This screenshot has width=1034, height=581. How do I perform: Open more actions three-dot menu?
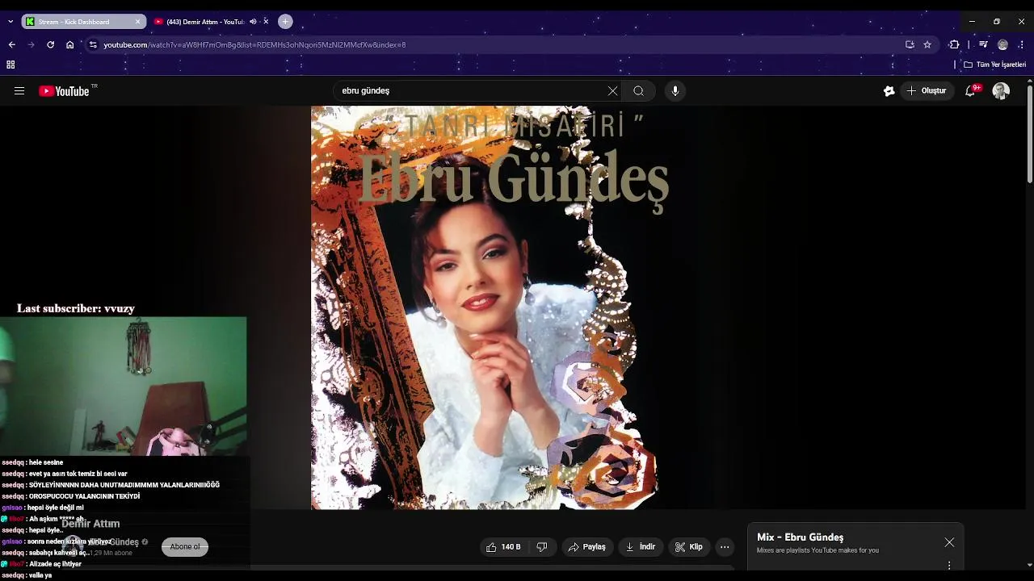725,547
